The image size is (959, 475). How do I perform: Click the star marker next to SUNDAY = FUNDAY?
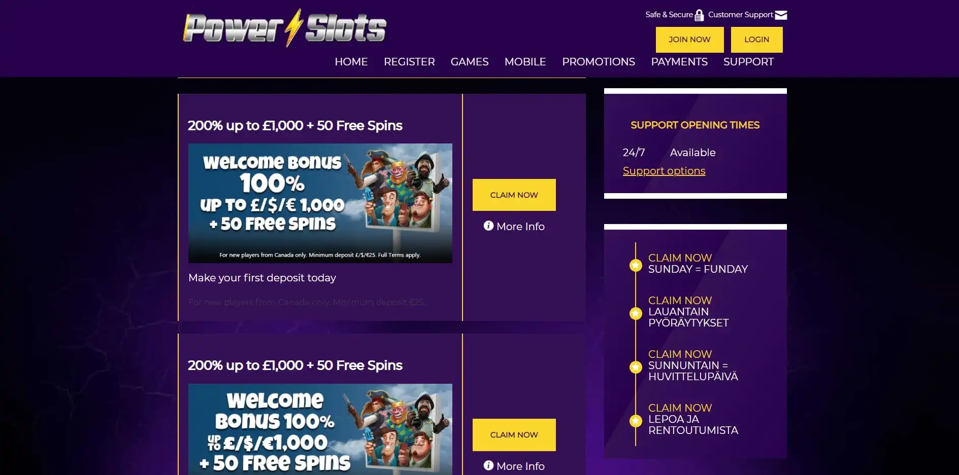636,265
